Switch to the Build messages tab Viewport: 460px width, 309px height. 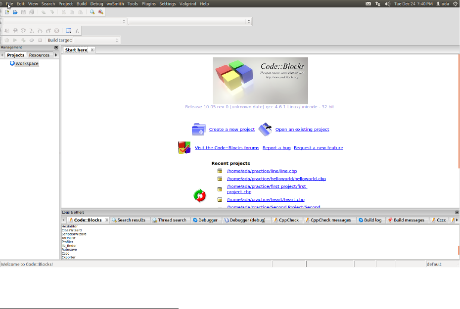pos(406,220)
